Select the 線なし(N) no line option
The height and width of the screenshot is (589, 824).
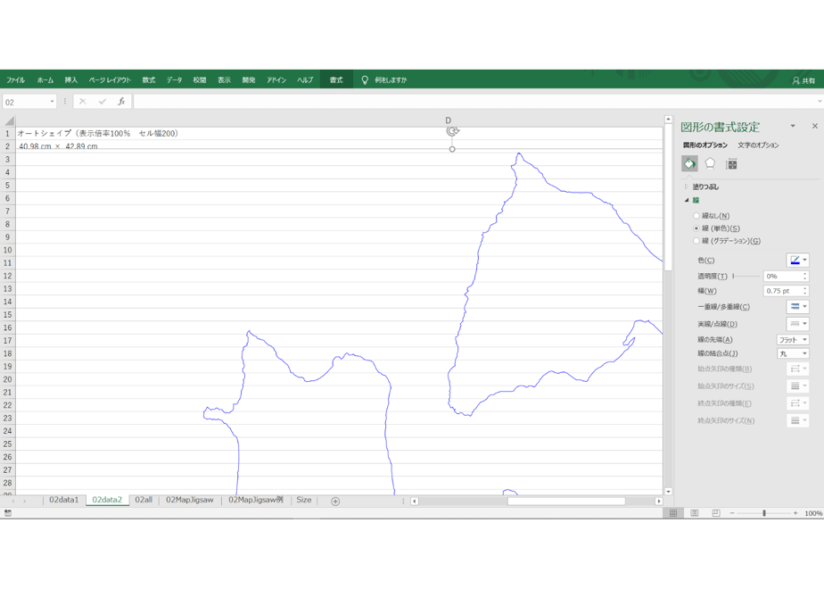click(x=712, y=216)
